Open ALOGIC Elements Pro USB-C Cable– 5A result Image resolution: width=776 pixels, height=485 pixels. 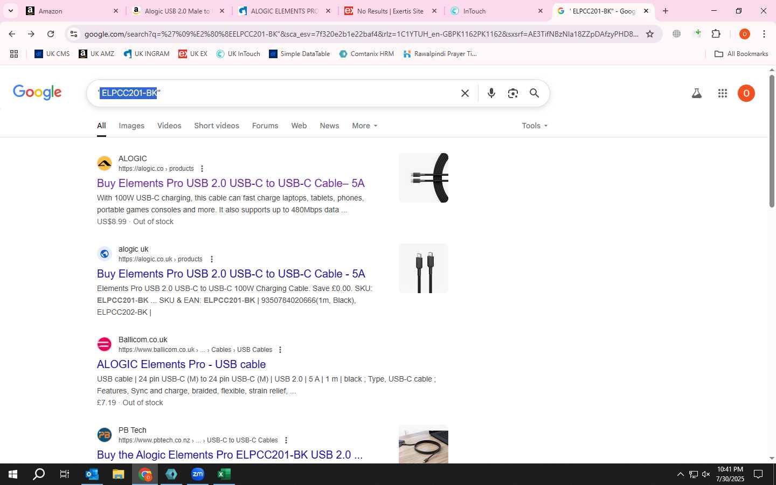231,183
